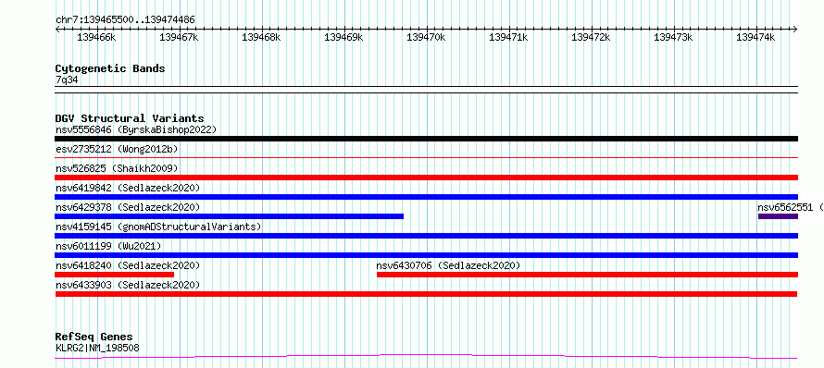The image size is (824, 368).
Task: Open variant label nsv6011199 (Wu2021)
Action: click(x=108, y=246)
